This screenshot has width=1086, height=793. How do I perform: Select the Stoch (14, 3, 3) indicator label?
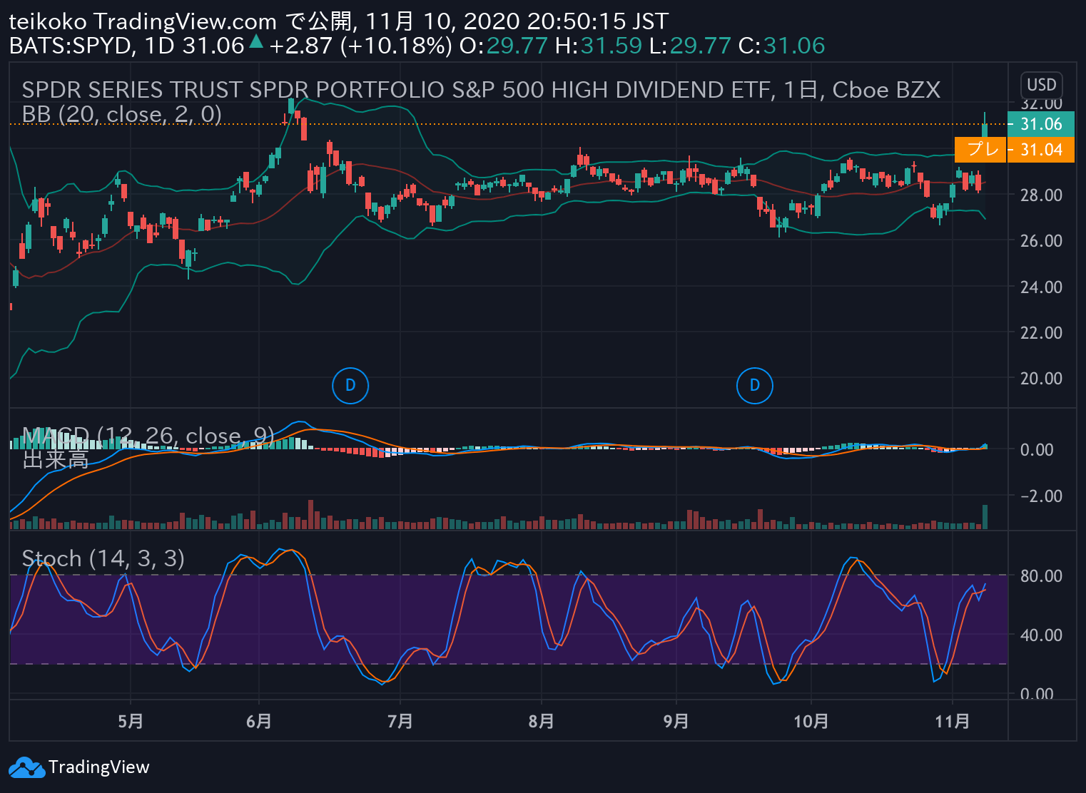(x=103, y=558)
